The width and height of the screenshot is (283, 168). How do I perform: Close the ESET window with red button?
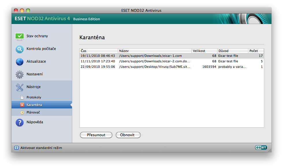tap(16, 10)
